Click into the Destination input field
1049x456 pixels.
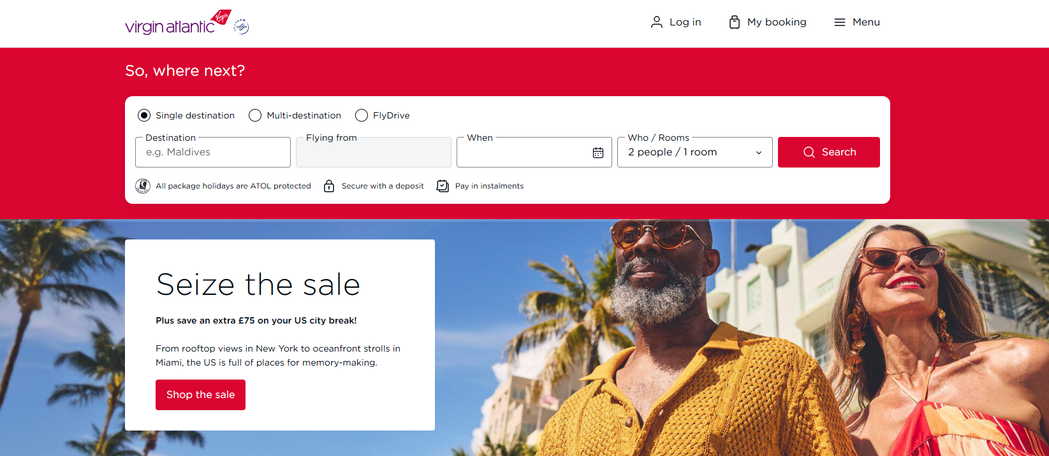tap(213, 152)
